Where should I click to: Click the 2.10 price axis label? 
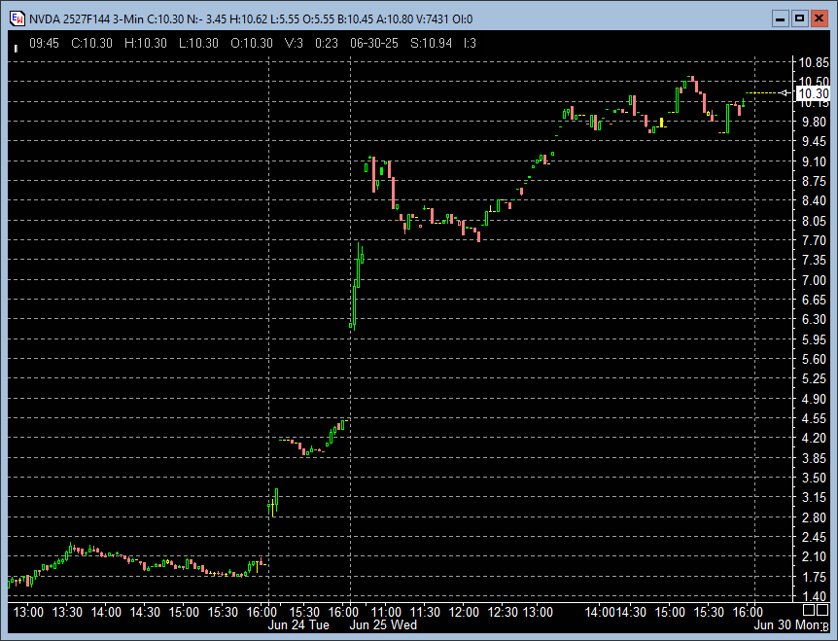tap(814, 557)
